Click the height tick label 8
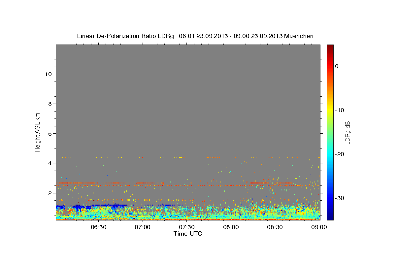The width and height of the screenshot is (396, 264). coord(50,104)
